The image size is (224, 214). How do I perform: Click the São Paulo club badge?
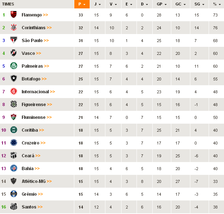[x=14, y=41]
